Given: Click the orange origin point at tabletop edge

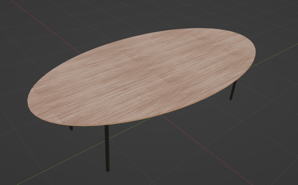Looking at the screenshot, I should point(159,113).
